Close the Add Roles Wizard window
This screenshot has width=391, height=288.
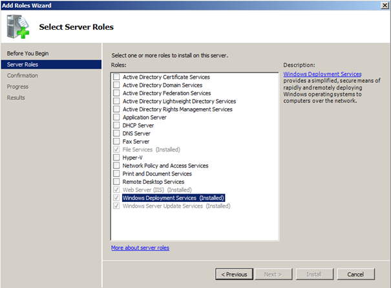tap(385, 5)
